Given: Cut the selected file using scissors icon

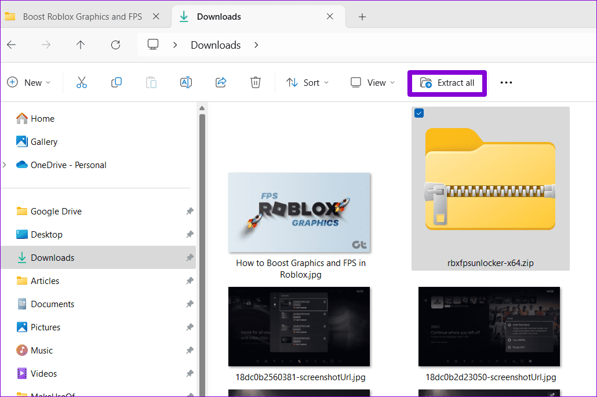Looking at the screenshot, I should [81, 82].
